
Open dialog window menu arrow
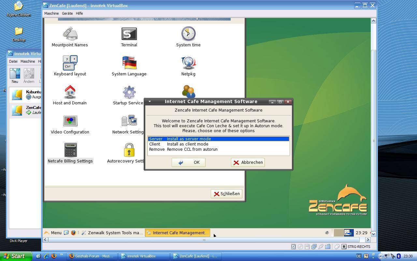click(150, 101)
